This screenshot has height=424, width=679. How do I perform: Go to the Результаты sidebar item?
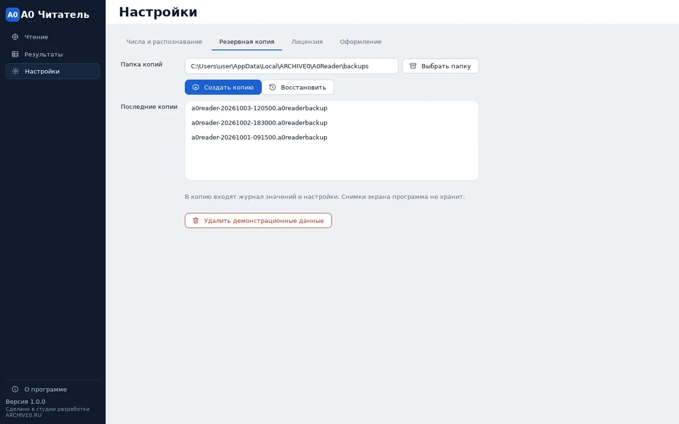tap(52, 54)
